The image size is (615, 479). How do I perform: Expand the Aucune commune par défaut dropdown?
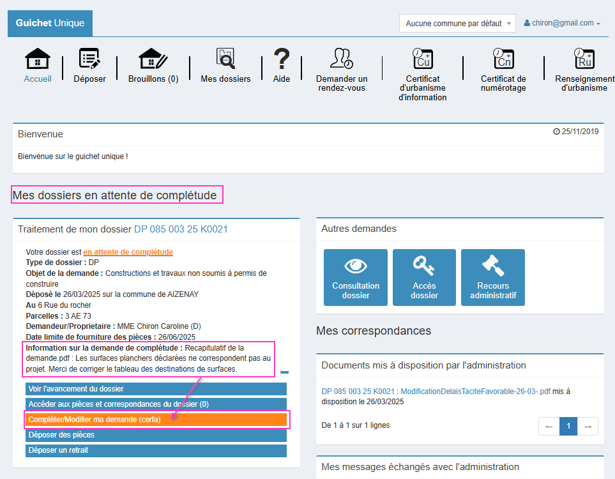(457, 24)
